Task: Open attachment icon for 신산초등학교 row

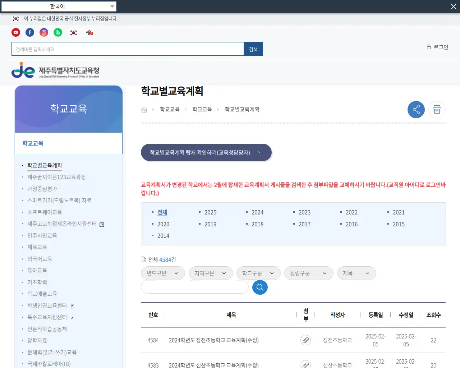Action: coord(305,364)
